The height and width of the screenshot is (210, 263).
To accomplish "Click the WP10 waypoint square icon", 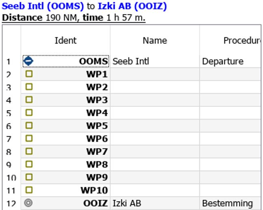I will tap(29, 190).
